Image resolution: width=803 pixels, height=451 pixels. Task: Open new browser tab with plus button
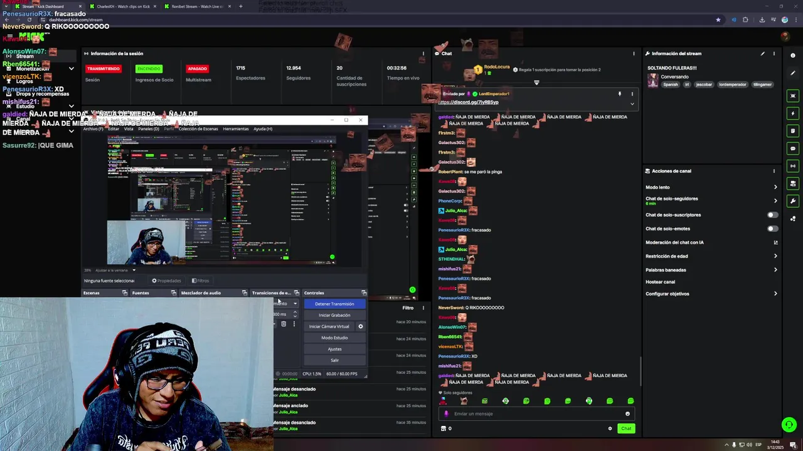[x=240, y=6]
